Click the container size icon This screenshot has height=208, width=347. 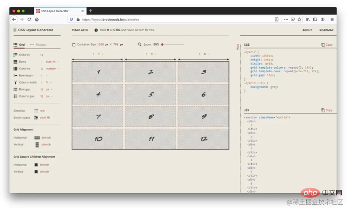pos(74,44)
